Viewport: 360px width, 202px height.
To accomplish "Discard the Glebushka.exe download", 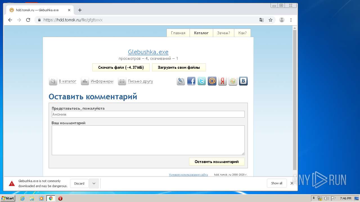I will point(79,183).
